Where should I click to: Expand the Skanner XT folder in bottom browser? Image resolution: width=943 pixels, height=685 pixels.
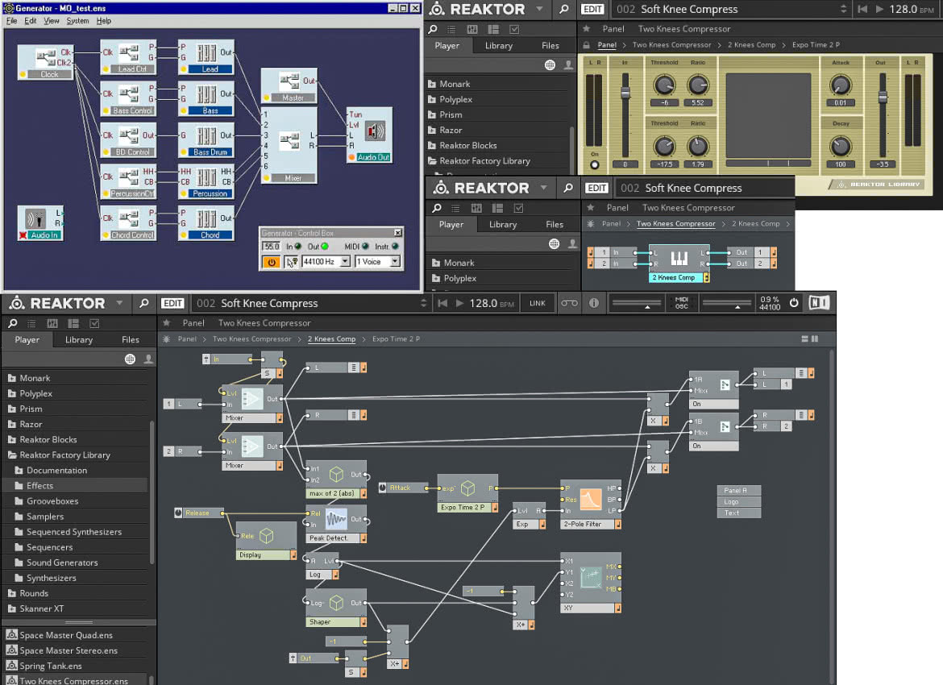[x=11, y=608]
